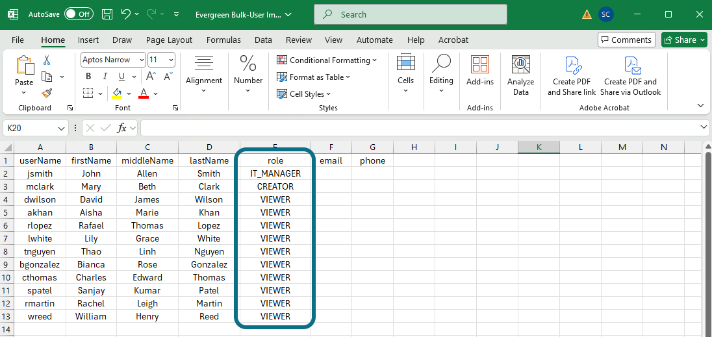Open Clipboard dialog launcher
This screenshot has height=337, width=712.
coord(70,108)
